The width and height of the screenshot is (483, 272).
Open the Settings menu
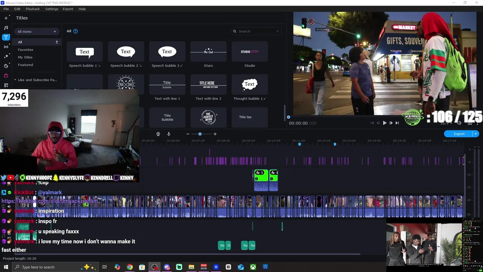pos(52,9)
